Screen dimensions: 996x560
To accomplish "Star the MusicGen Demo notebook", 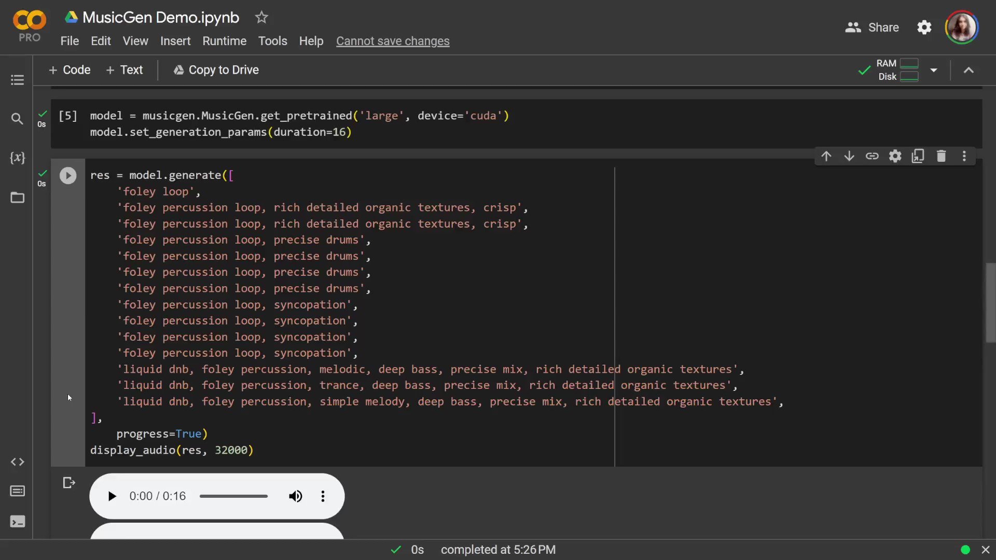I will pos(261,18).
